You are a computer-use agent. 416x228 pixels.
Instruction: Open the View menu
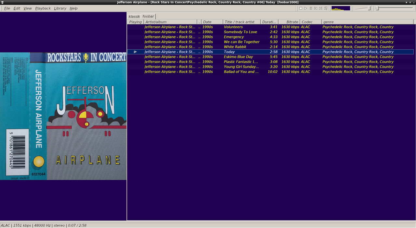(x=28, y=8)
